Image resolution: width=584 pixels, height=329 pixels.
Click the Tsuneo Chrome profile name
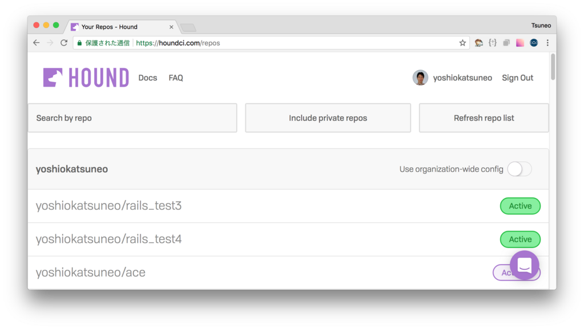[x=541, y=25]
